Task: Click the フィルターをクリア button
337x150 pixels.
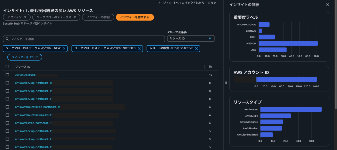Action: (x=25, y=57)
